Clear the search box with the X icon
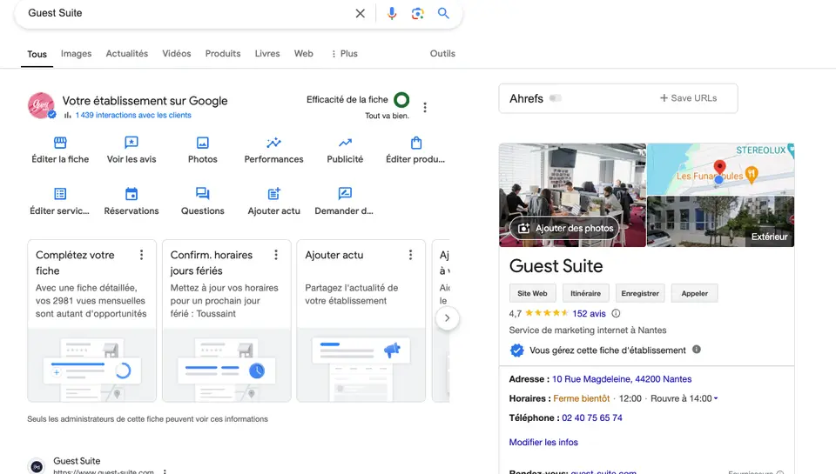The width and height of the screenshot is (836, 474). point(361,13)
